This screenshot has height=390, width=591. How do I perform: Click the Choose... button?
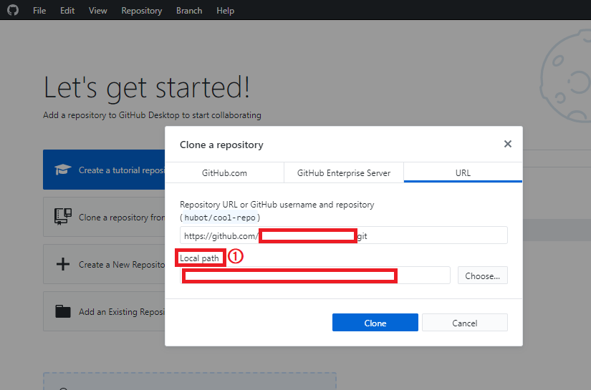482,276
